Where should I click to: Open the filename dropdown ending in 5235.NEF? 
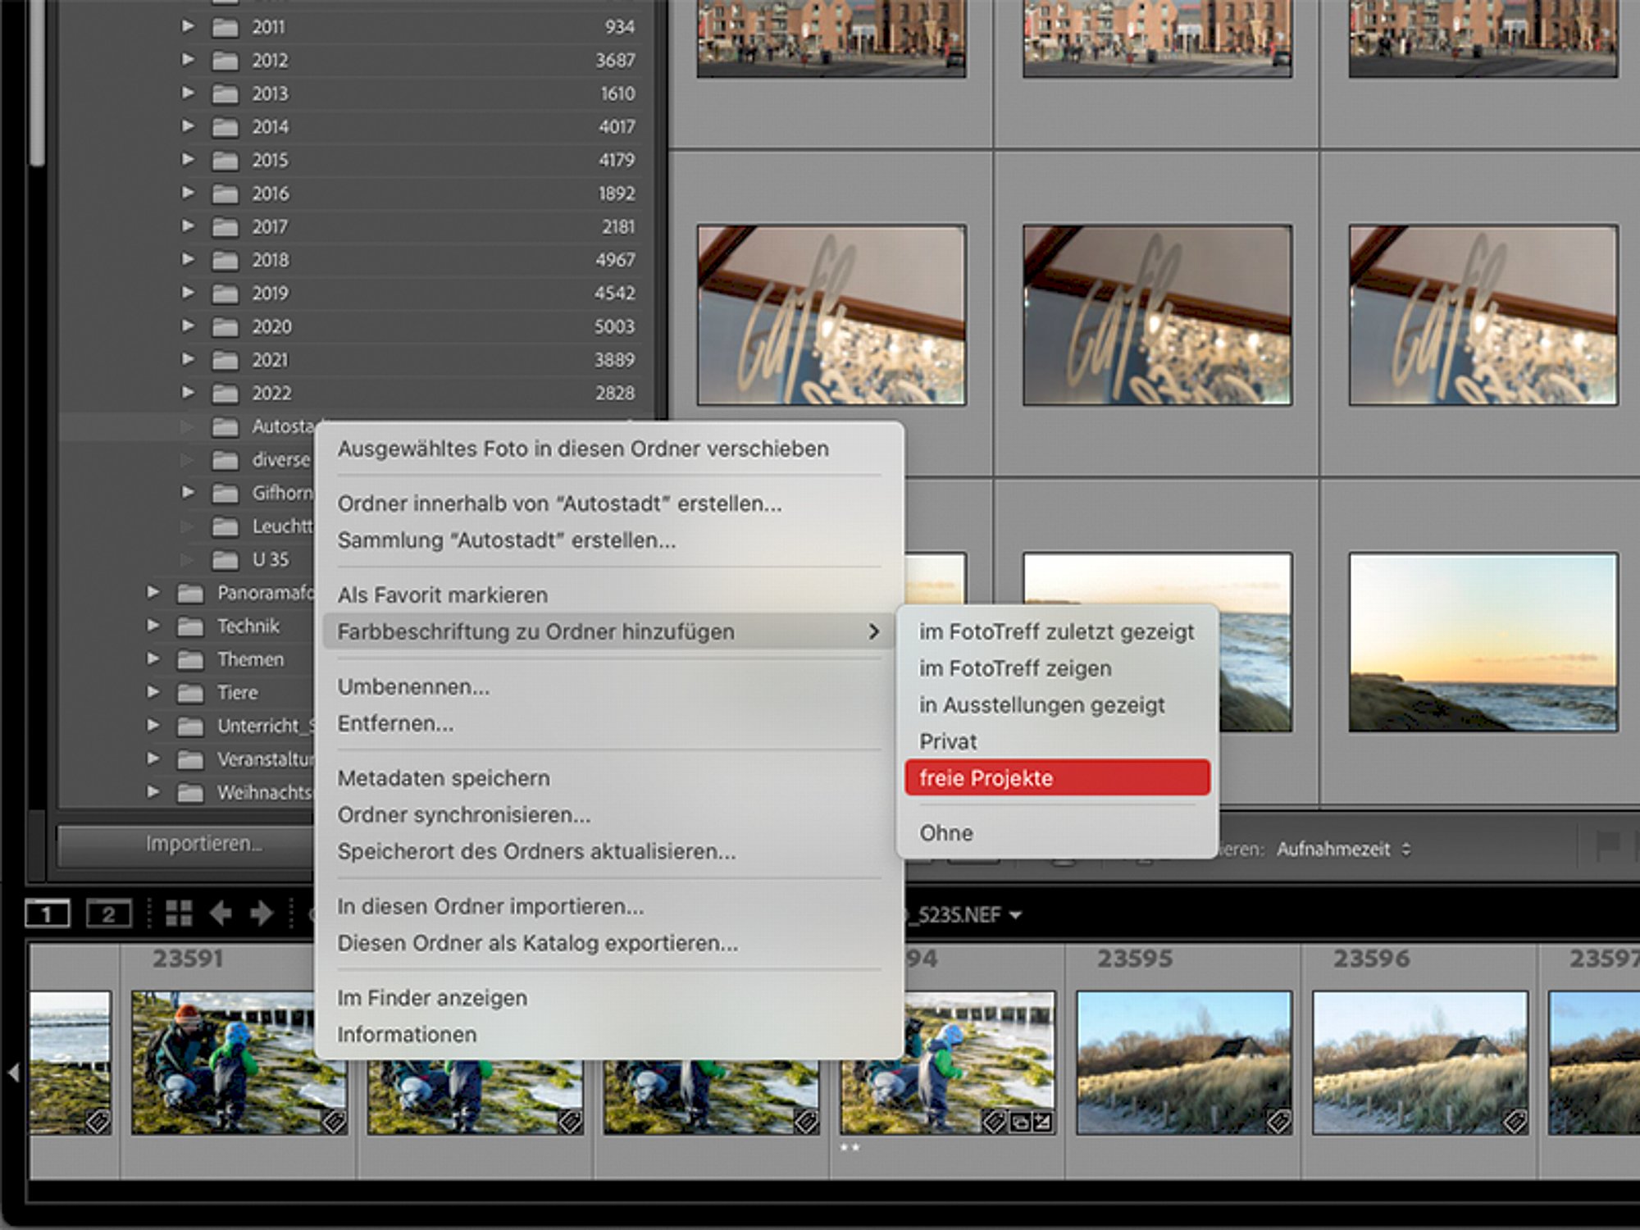click(964, 914)
